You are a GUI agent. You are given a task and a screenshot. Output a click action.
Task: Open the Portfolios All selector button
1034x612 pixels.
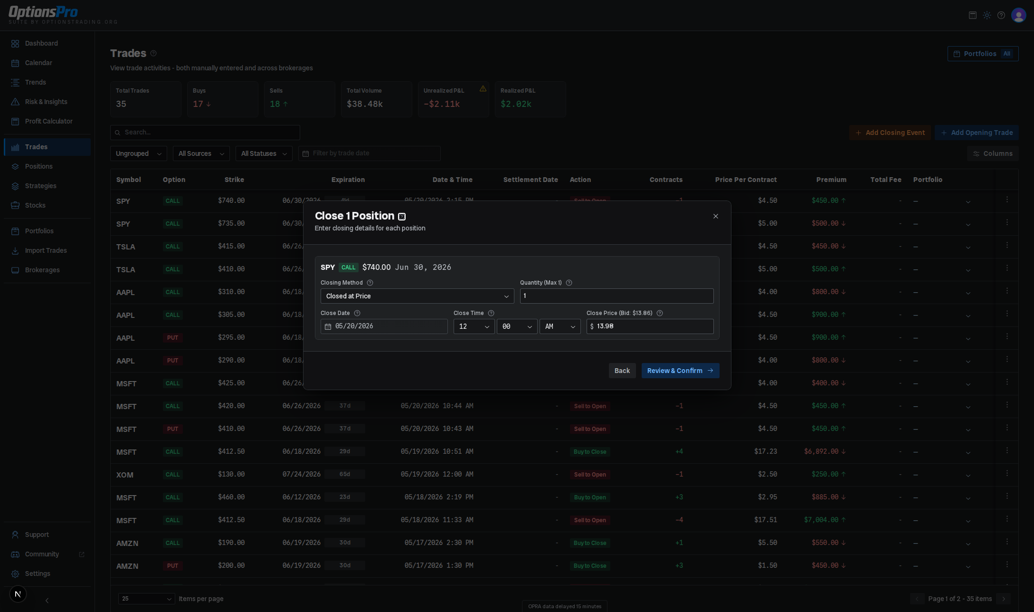[x=983, y=54]
